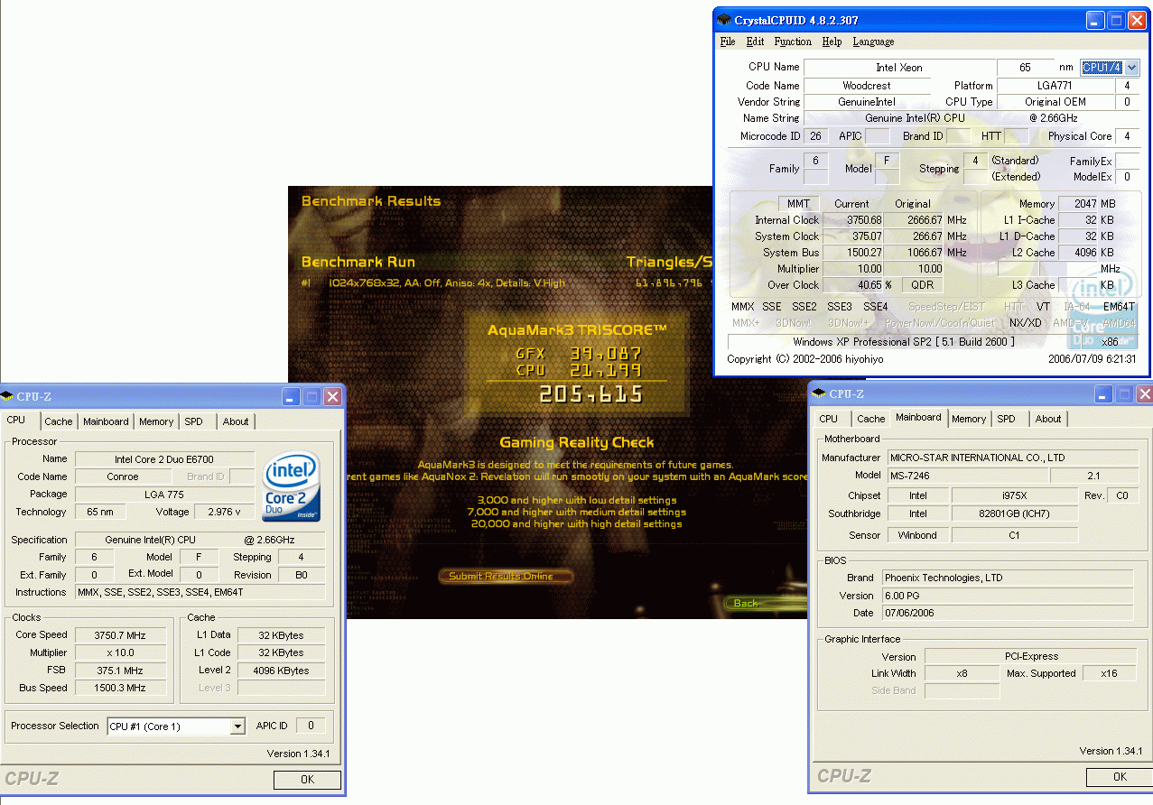Minimize the right CPU-Z window

(1103, 393)
